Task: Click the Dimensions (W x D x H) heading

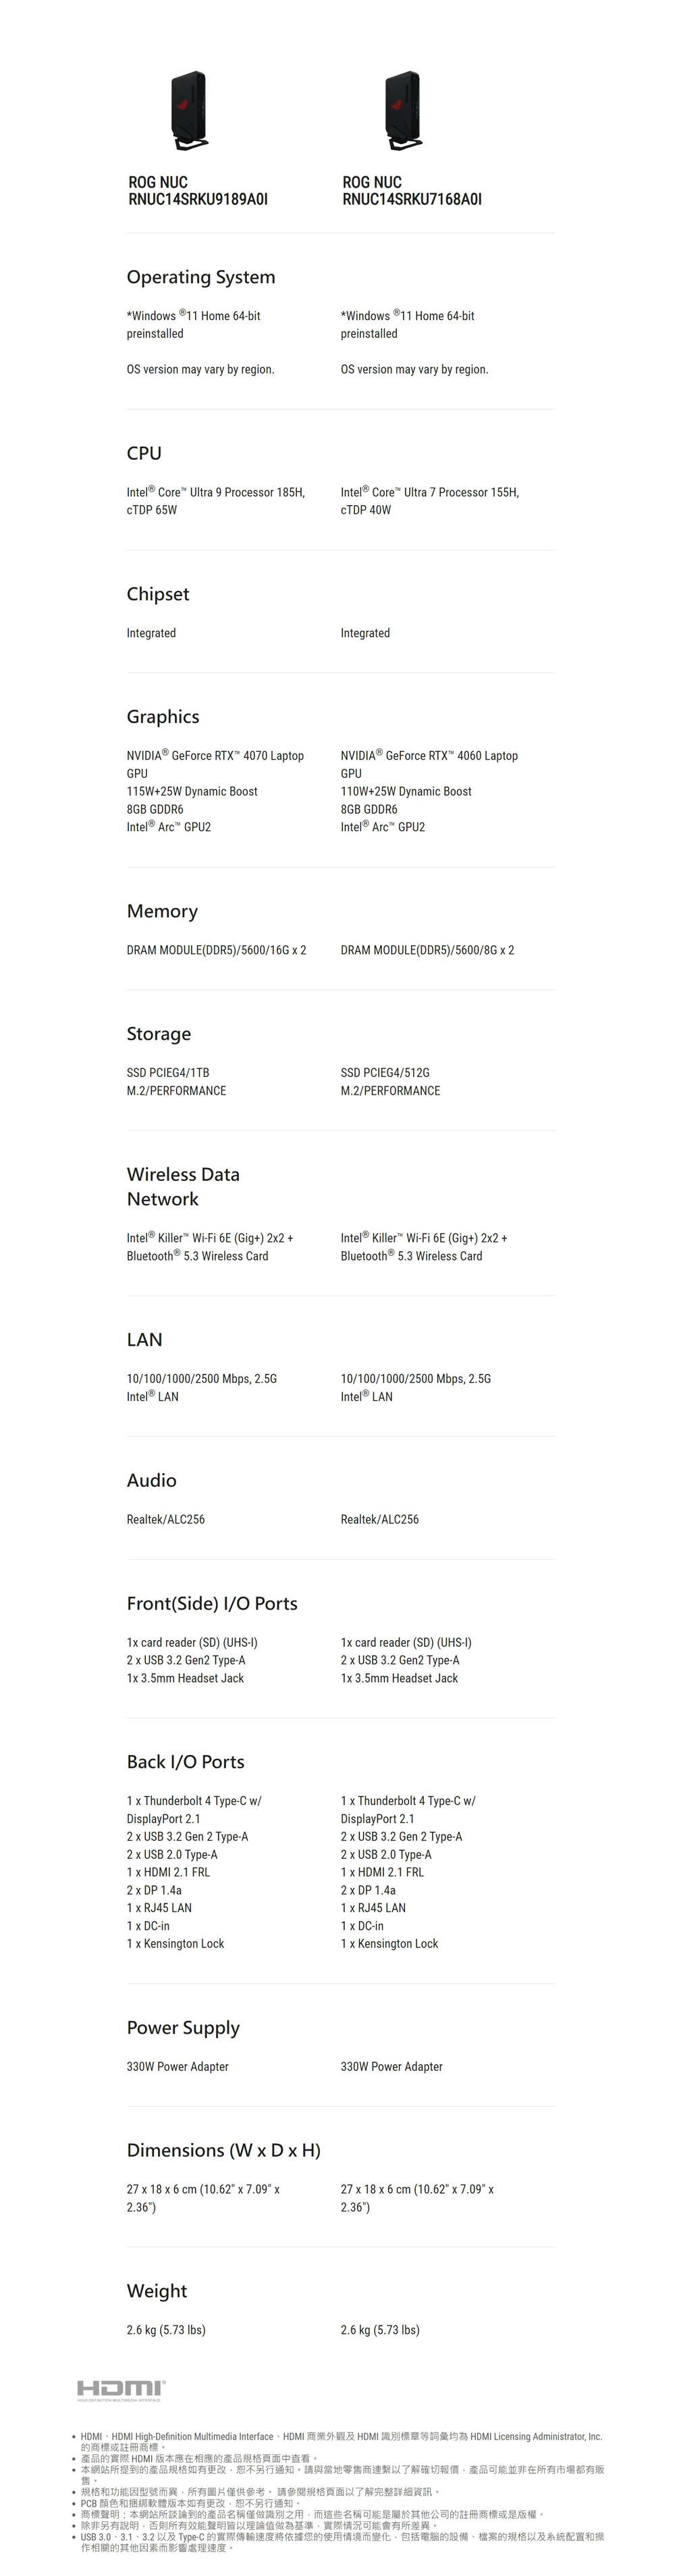Action: (x=224, y=2150)
